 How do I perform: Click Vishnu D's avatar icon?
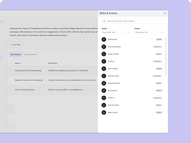(104, 98)
